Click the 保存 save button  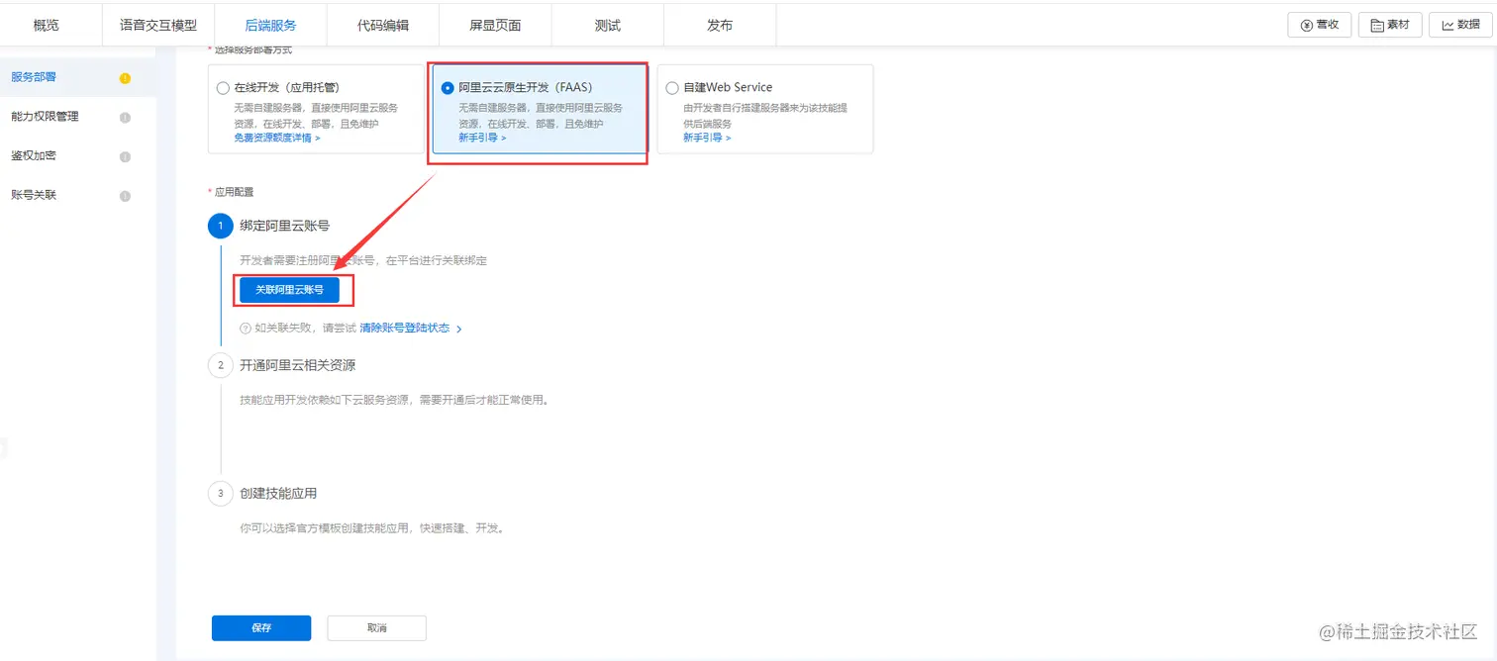[x=260, y=627]
